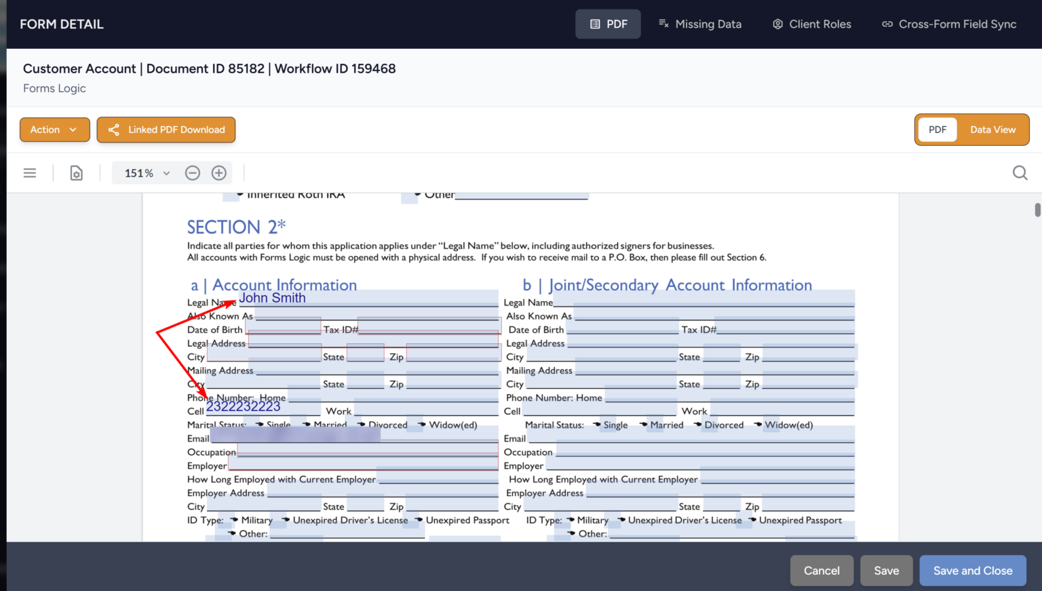
Task: Click the Cell phone number field
Action: point(263,407)
